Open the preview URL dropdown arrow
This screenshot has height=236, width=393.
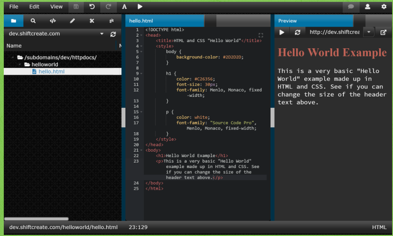tap(369, 32)
